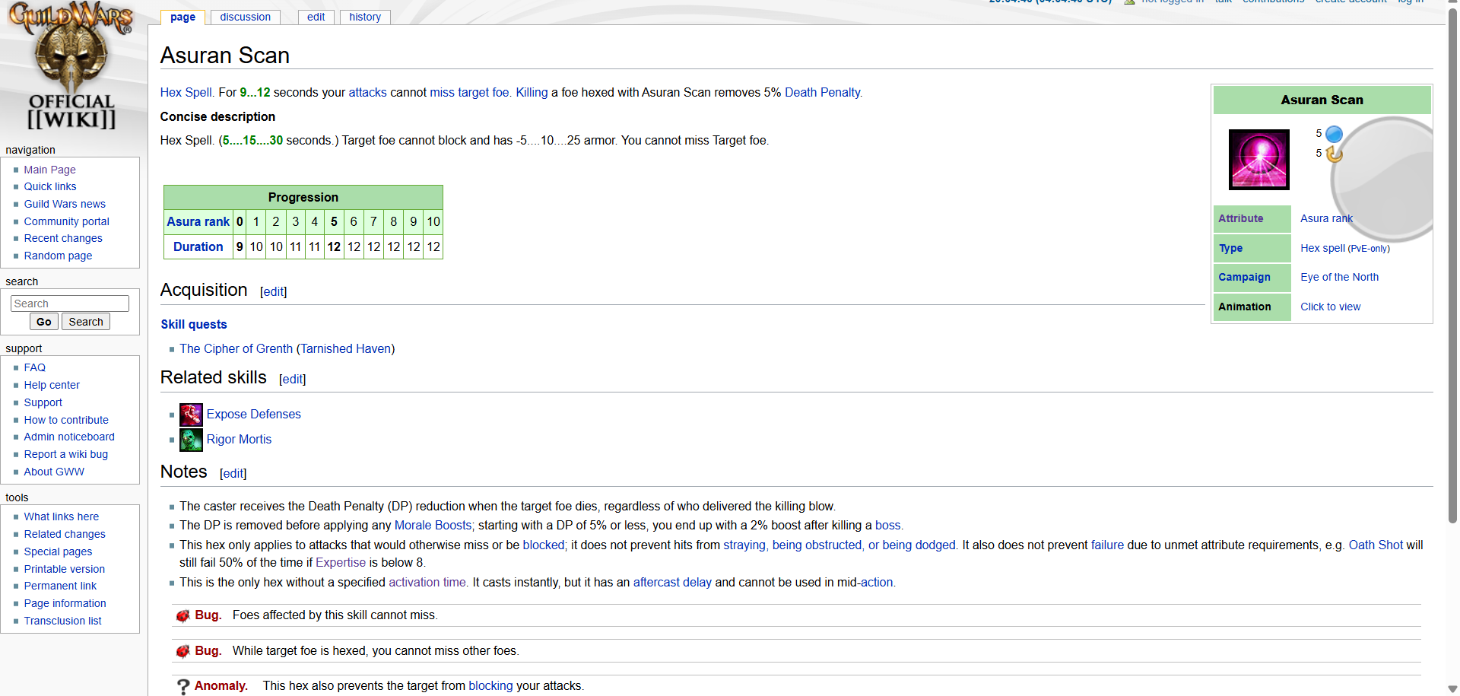
Task: Open the FAQ link
Action: click(x=34, y=367)
